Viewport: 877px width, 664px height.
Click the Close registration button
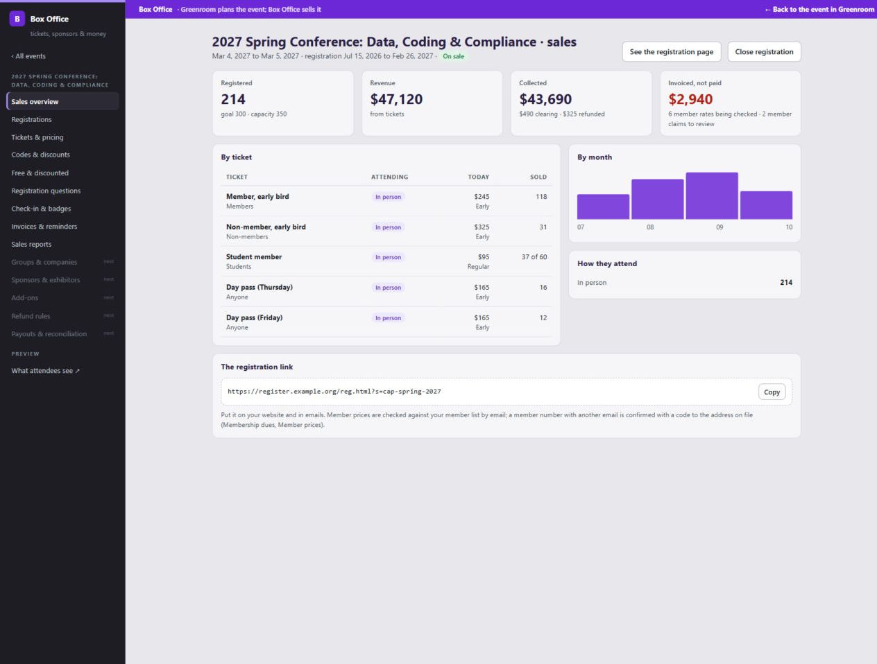coord(764,52)
